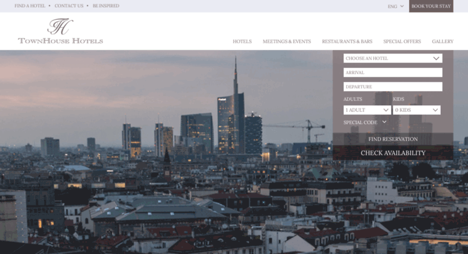
Task: Go to Be Inspired page
Action: pyautogui.click(x=106, y=5)
